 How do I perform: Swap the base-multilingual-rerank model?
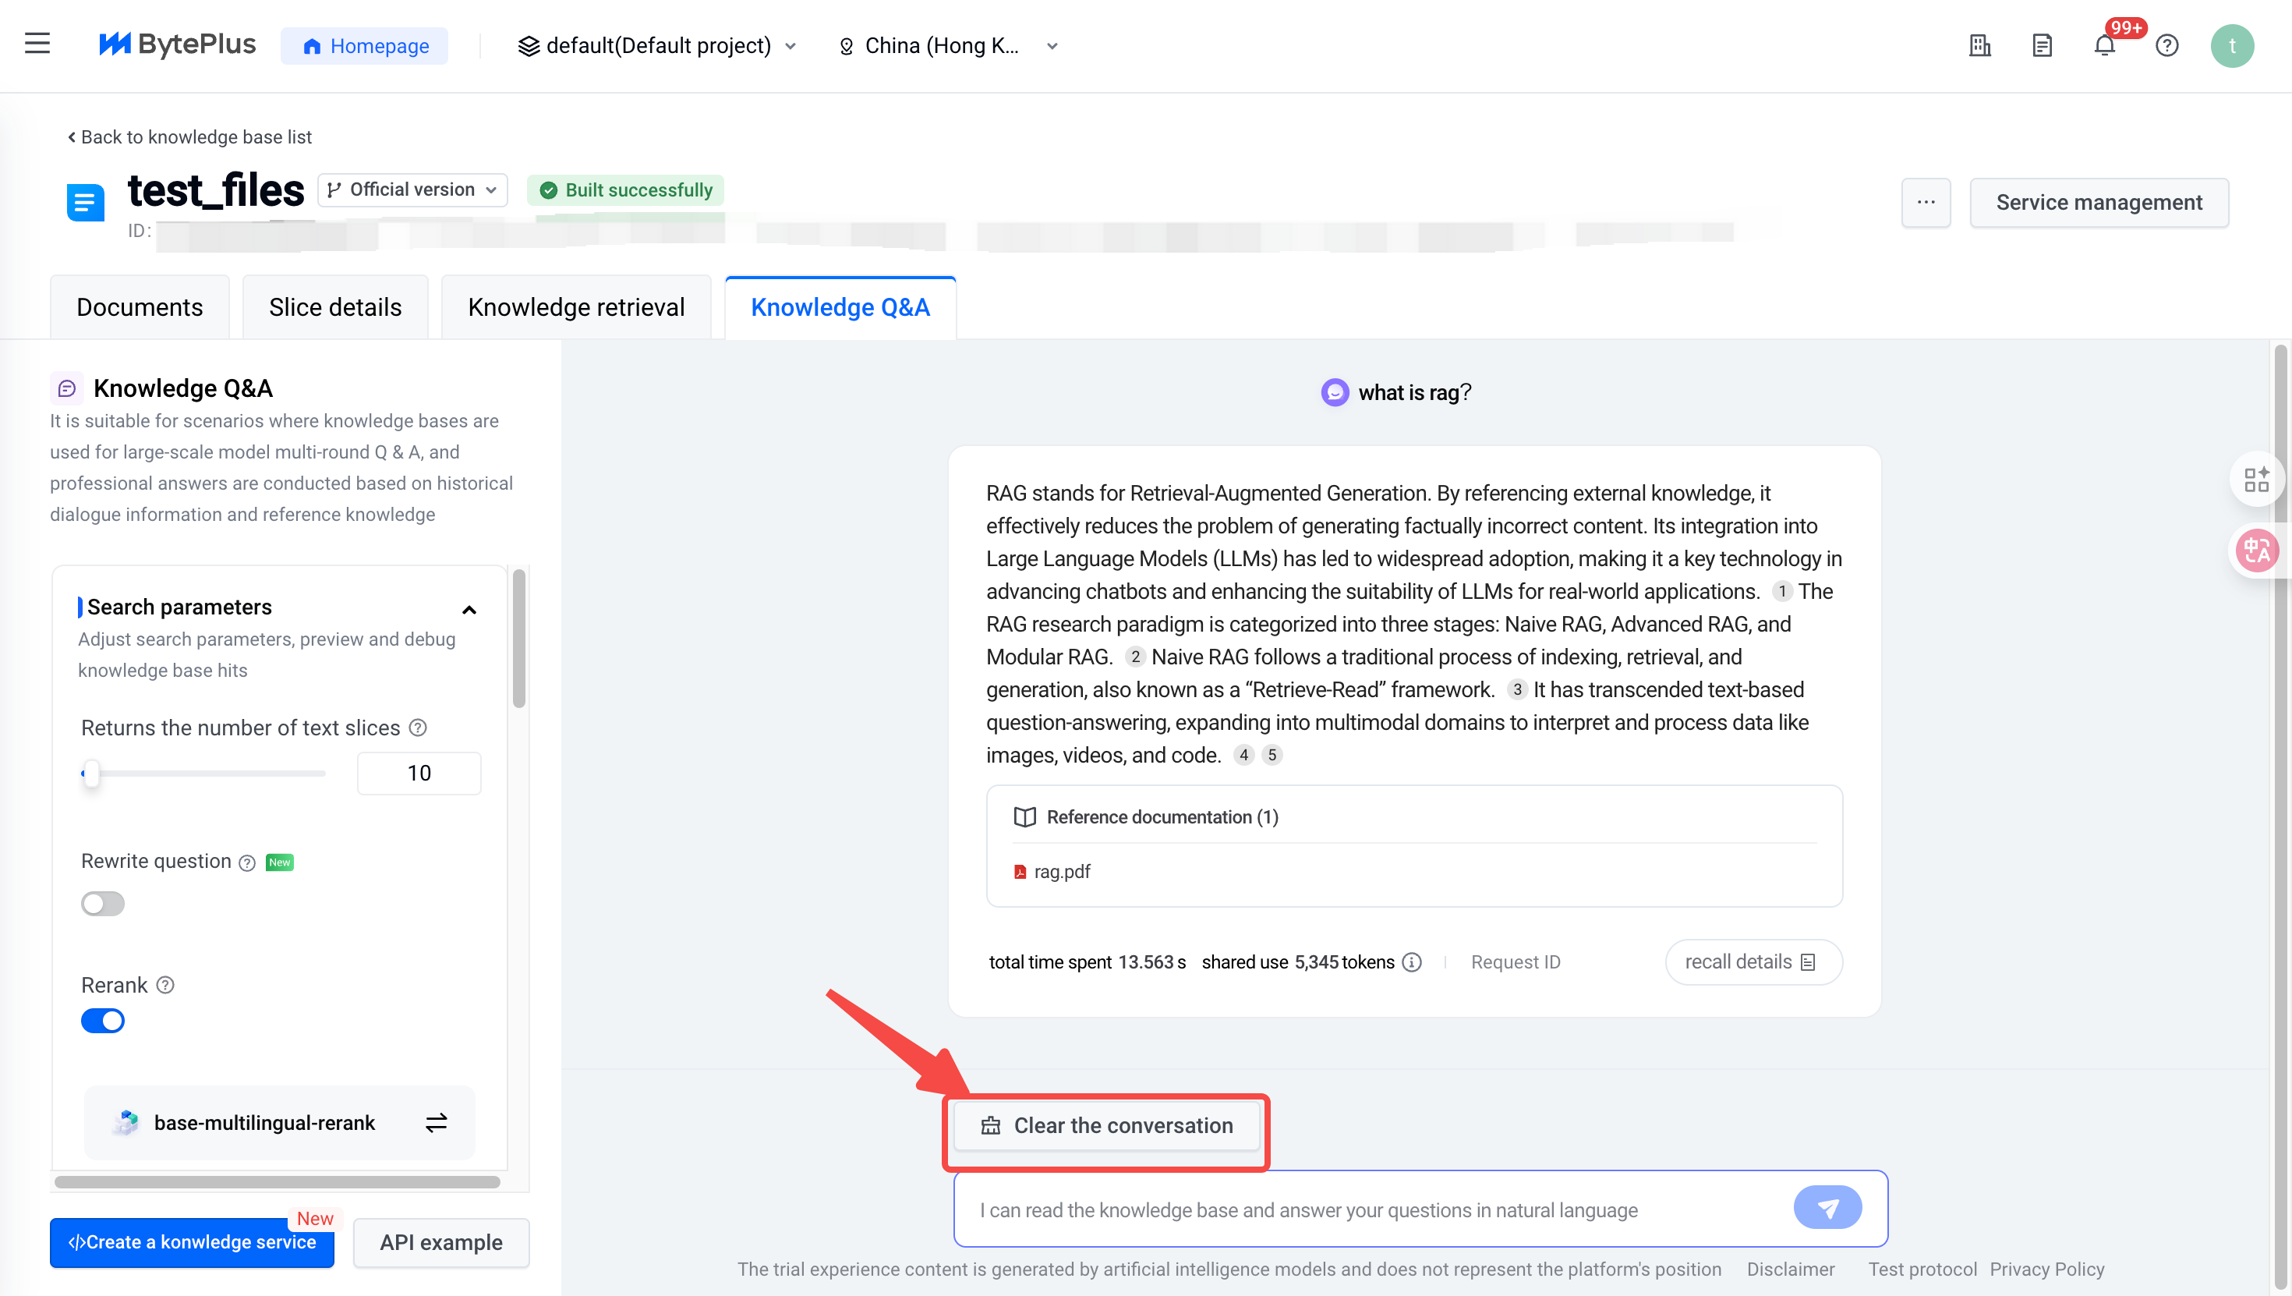pos(436,1122)
